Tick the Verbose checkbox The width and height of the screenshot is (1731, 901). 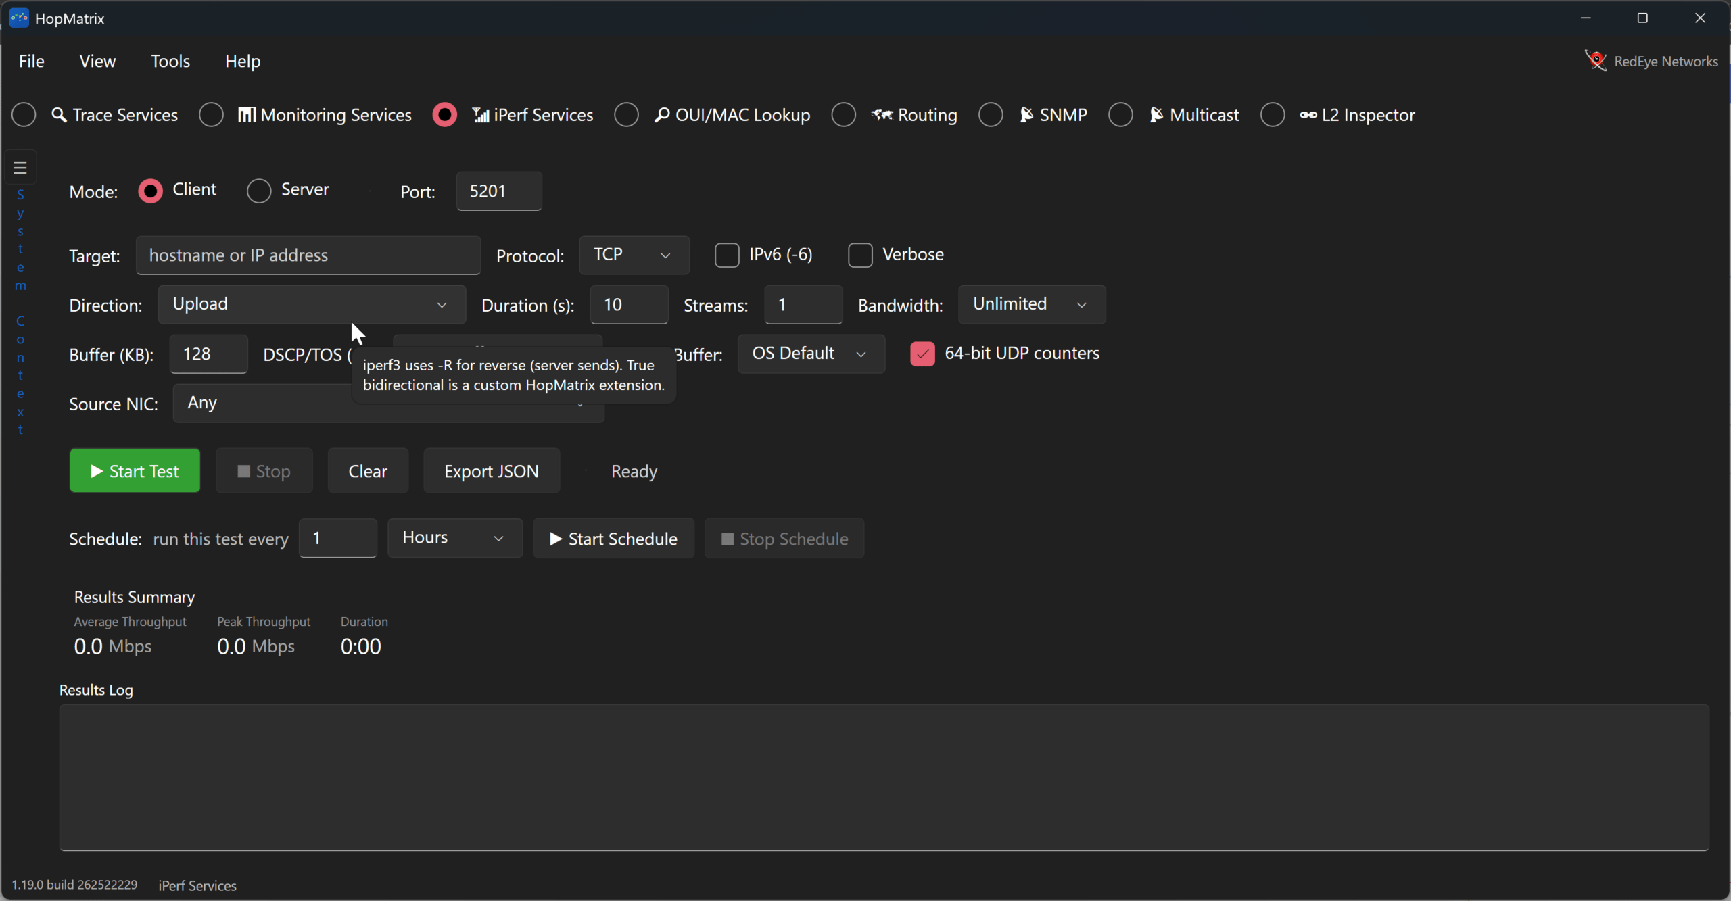pyautogui.click(x=860, y=255)
